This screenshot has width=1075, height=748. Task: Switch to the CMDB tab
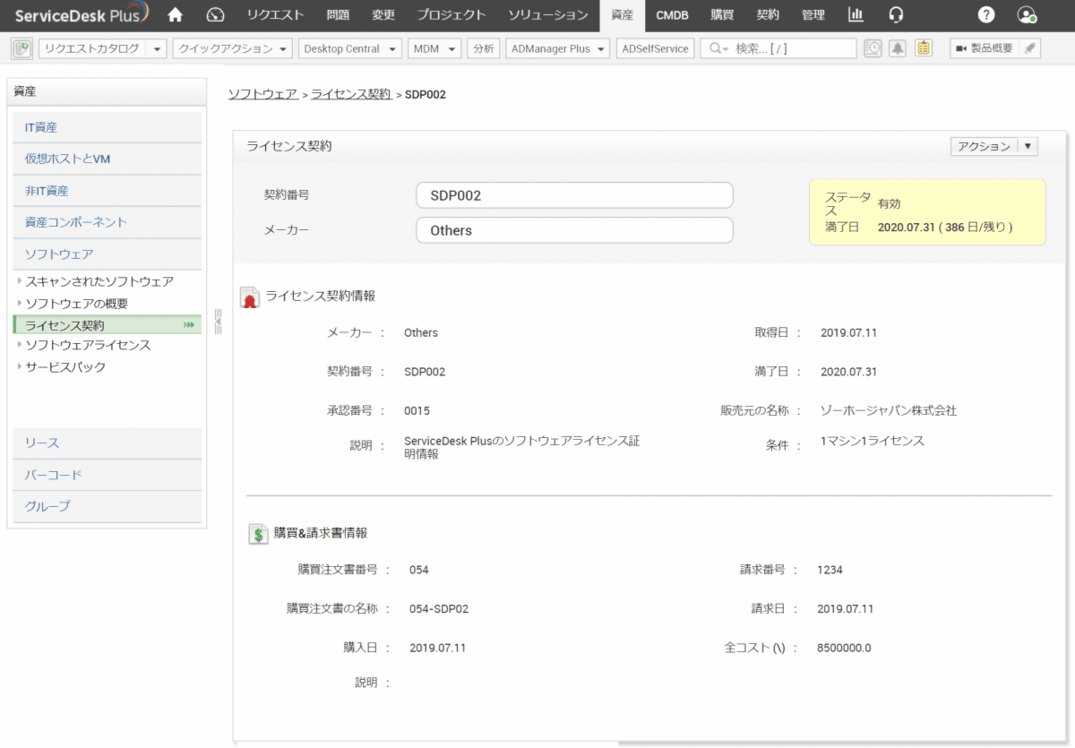672,14
